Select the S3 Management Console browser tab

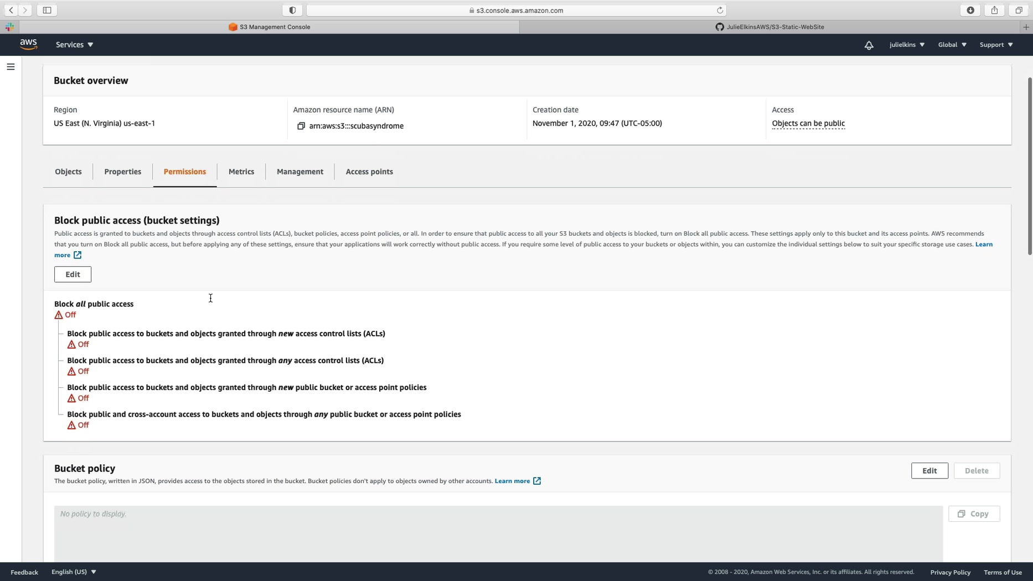click(269, 27)
